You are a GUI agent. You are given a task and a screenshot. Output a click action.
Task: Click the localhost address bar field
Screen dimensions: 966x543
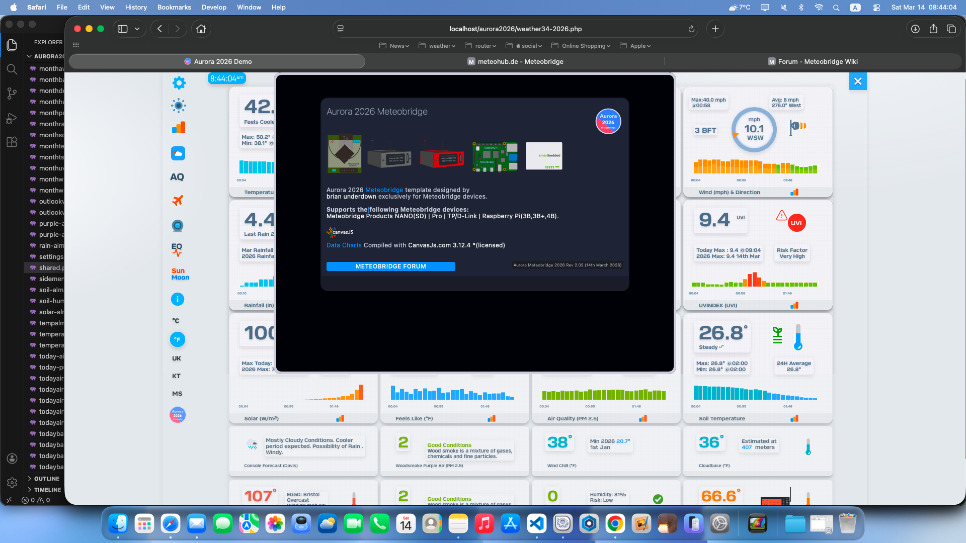tap(515, 29)
